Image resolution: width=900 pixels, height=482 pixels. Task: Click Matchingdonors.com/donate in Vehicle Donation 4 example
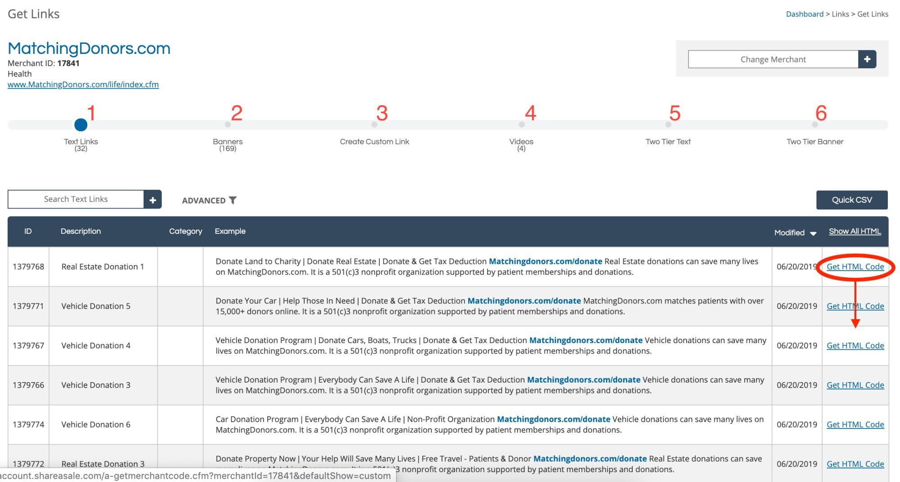[x=586, y=340]
